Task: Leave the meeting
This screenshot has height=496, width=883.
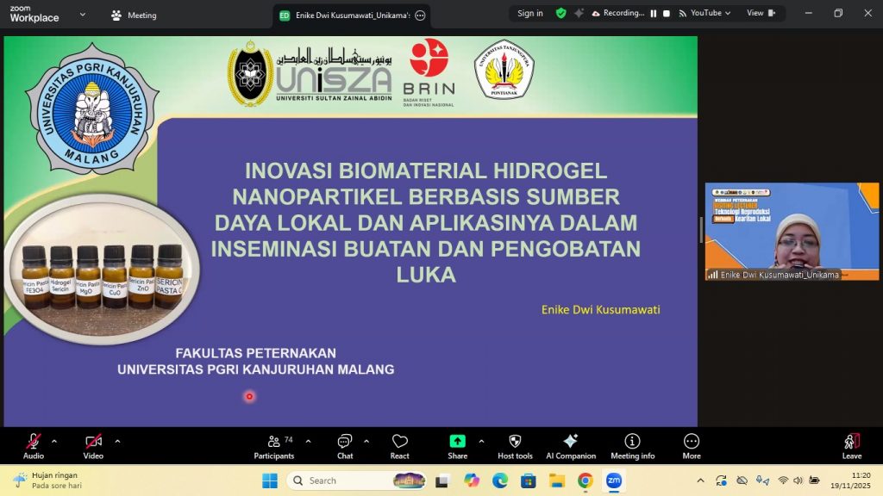Action: tap(851, 445)
